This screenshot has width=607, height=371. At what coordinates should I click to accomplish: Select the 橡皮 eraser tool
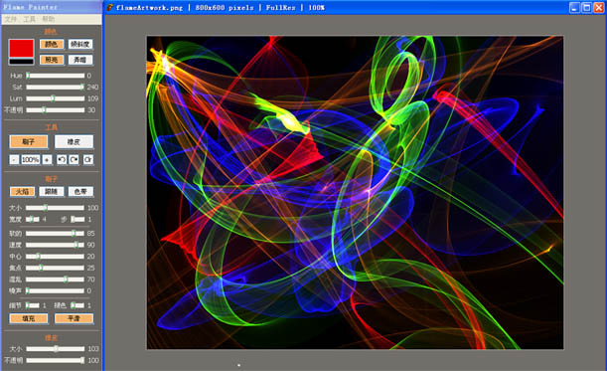(74, 142)
